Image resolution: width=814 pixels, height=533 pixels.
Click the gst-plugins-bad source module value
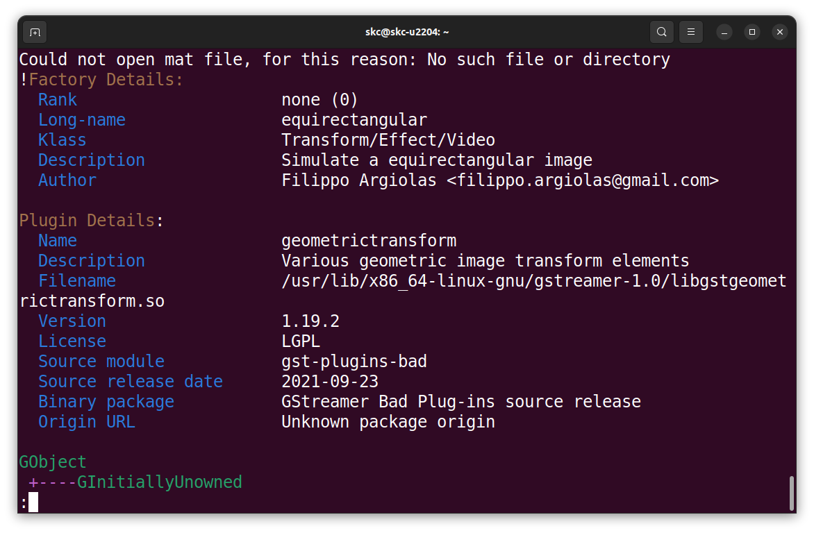coord(354,362)
